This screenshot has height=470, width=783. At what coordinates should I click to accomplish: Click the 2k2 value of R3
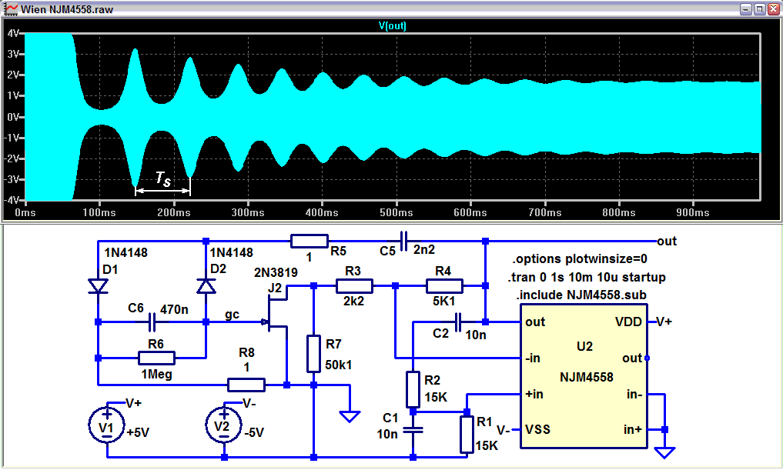[x=353, y=302]
